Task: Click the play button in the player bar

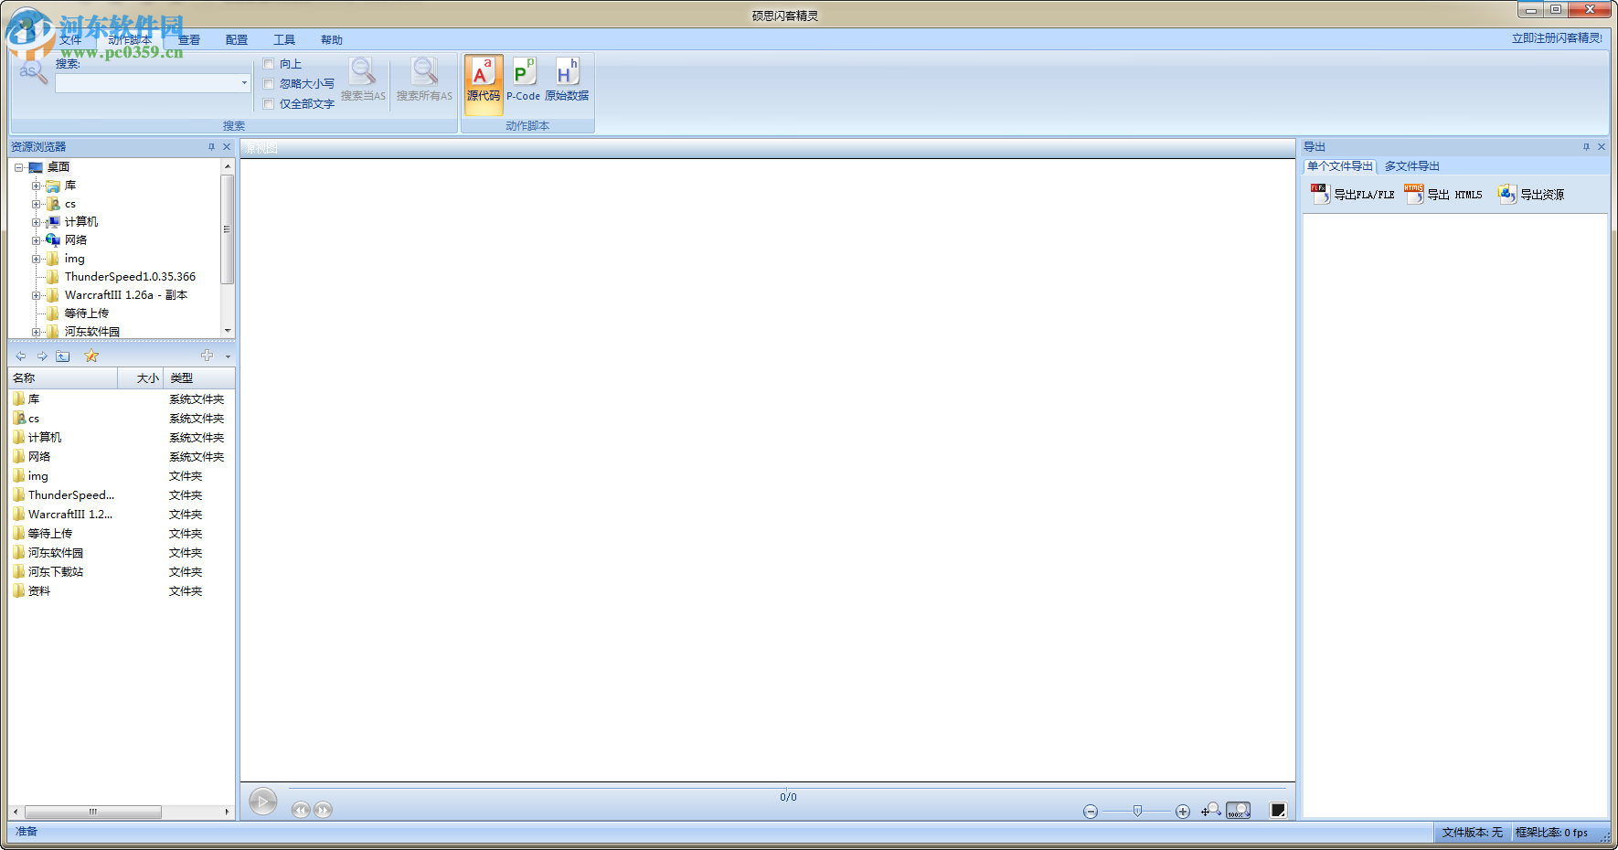Action: 263,802
